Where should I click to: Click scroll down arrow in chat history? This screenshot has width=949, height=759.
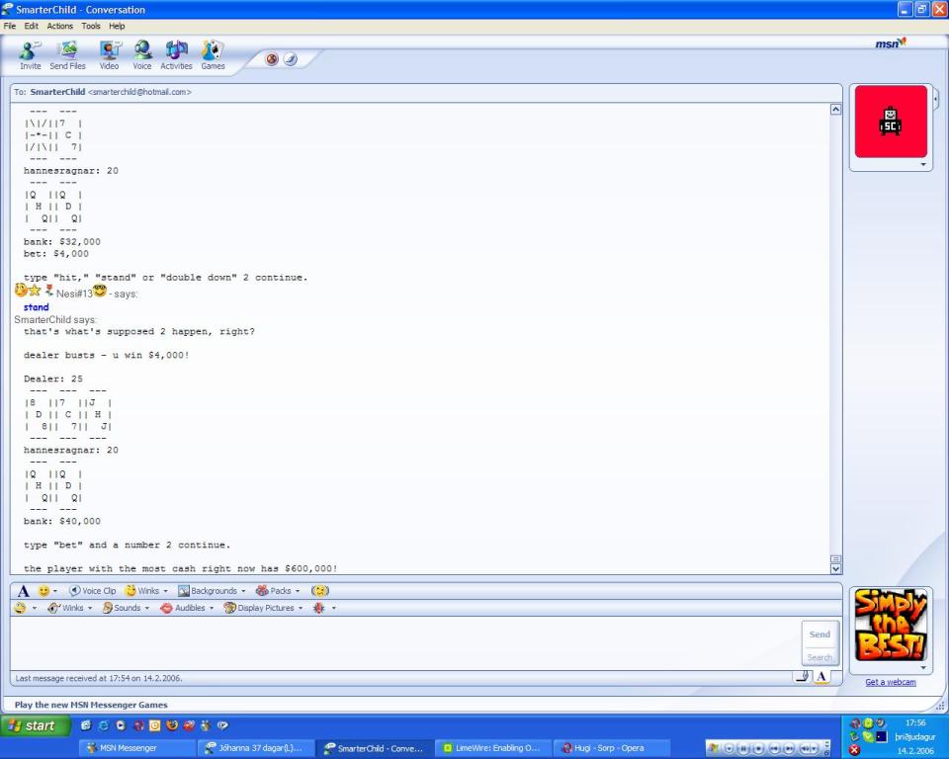pos(836,569)
